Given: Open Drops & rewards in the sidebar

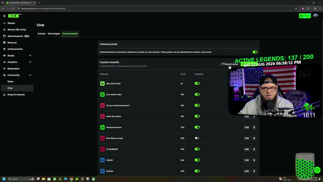Looking at the screenshot, I should point(16,95).
